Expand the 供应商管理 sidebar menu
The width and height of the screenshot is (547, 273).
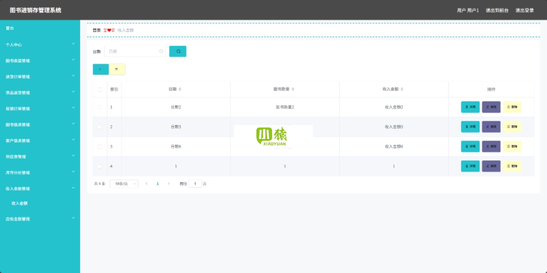click(40, 156)
